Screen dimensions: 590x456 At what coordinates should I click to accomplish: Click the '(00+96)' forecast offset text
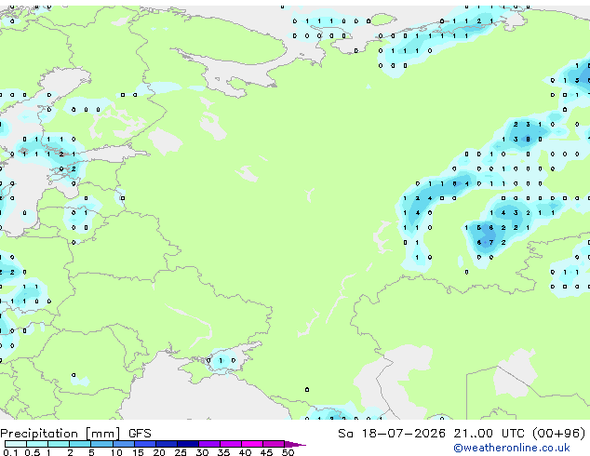coord(559,434)
